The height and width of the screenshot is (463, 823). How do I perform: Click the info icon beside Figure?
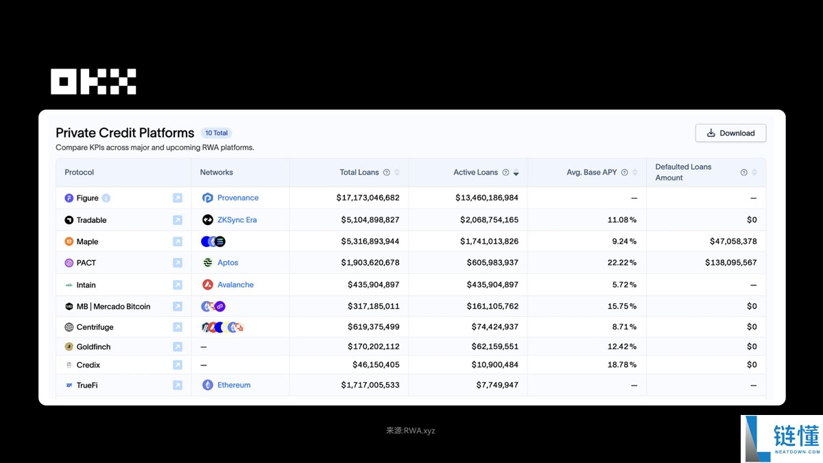click(106, 198)
